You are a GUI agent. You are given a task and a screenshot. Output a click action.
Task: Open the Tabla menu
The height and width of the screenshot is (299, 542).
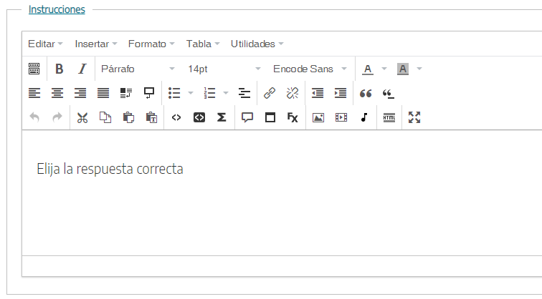202,44
